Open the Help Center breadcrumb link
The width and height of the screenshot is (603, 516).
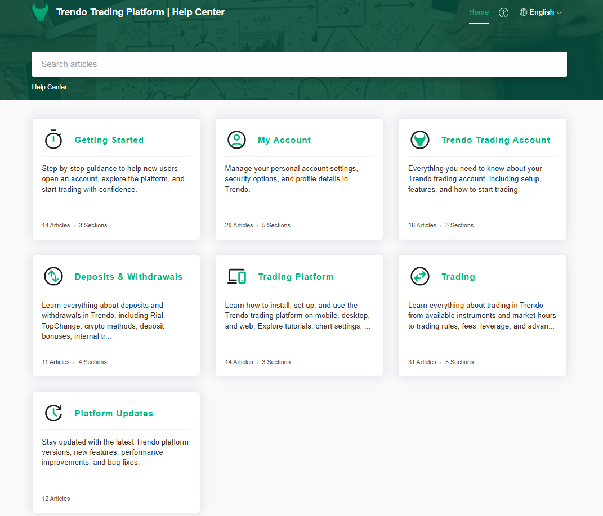pos(49,87)
